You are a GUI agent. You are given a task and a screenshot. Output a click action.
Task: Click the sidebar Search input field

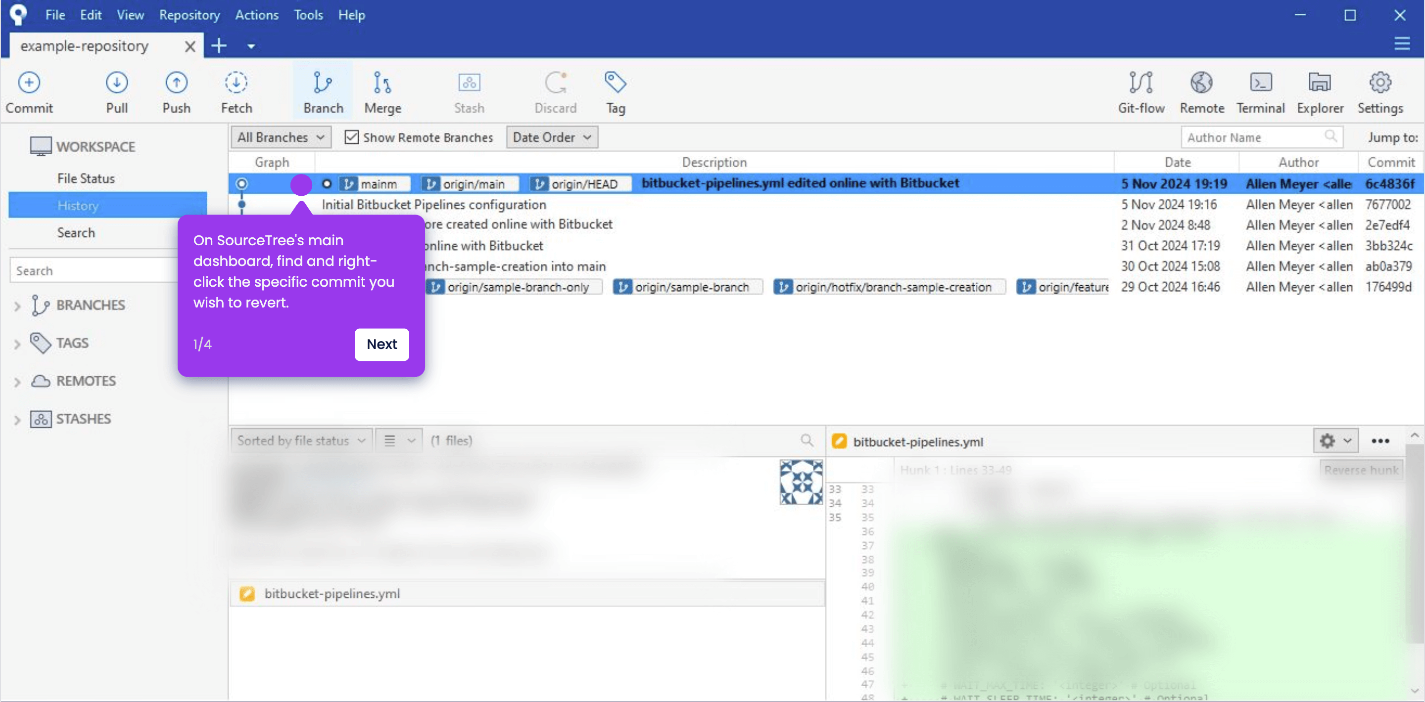coord(94,270)
